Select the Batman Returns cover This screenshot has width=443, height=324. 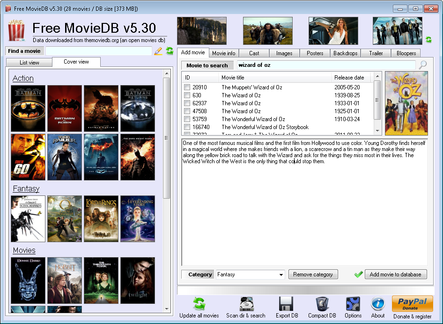click(x=138, y=108)
